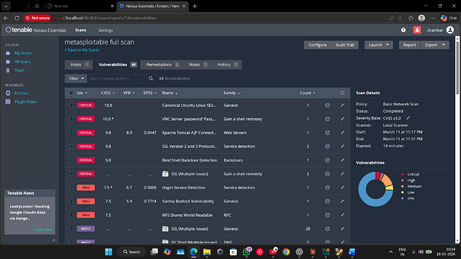Sort by EPSS column
This screenshot has width=461, height=259.
click(149, 93)
